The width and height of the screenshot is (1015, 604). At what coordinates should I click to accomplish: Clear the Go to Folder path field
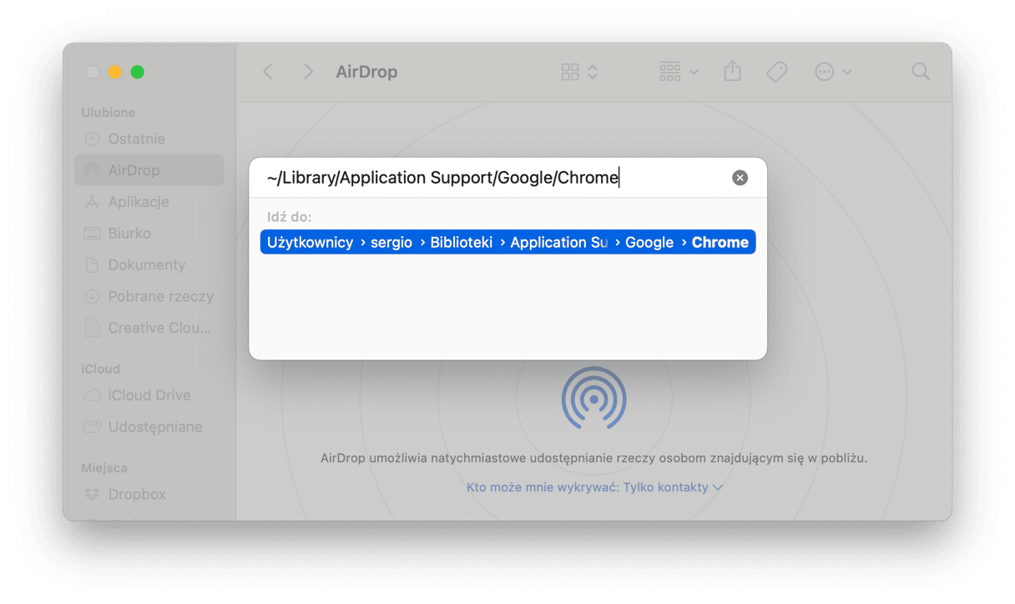[x=740, y=178]
